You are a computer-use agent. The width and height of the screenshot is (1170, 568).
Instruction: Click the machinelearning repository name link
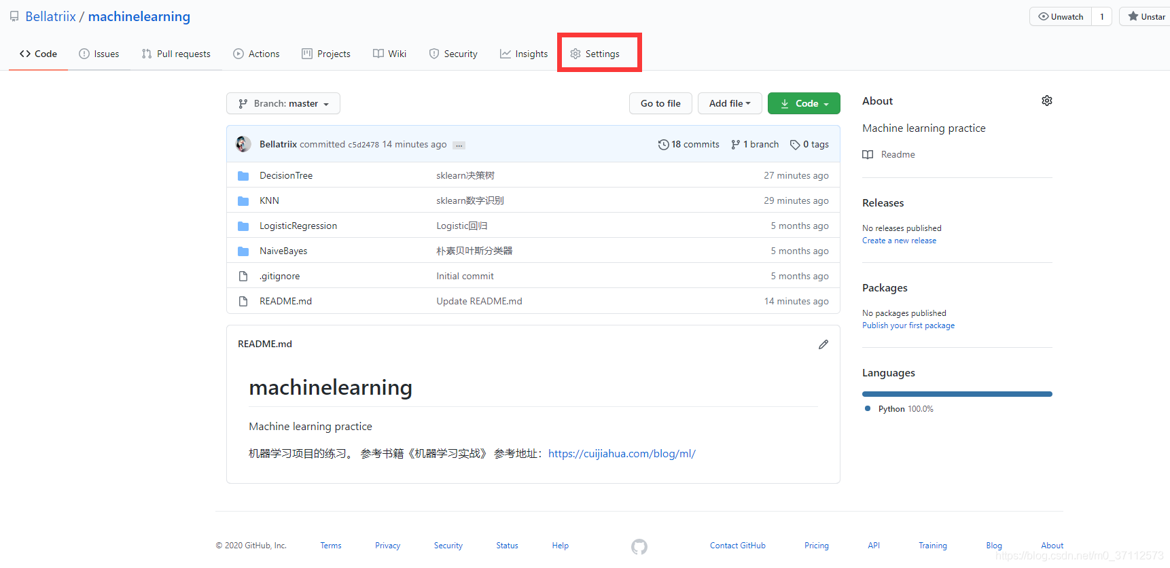(139, 16)
